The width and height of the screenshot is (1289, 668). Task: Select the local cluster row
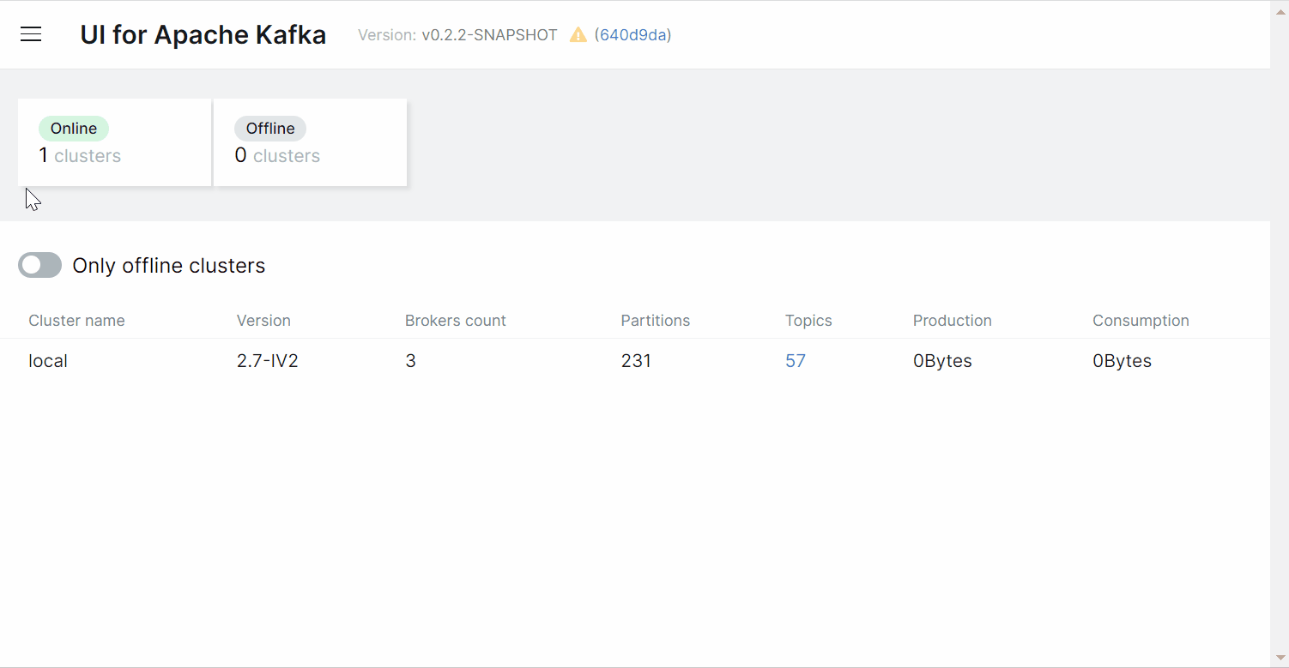pyautogui.click(x=47, y=360)
